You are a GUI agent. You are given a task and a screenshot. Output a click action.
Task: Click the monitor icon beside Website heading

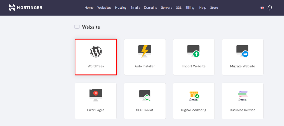tap(77, 27)
